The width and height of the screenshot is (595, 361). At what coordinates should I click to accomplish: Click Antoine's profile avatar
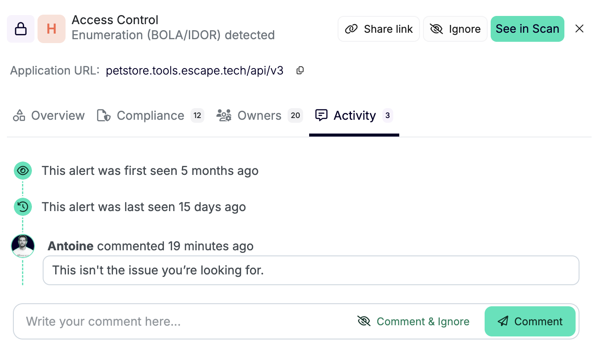22,246
